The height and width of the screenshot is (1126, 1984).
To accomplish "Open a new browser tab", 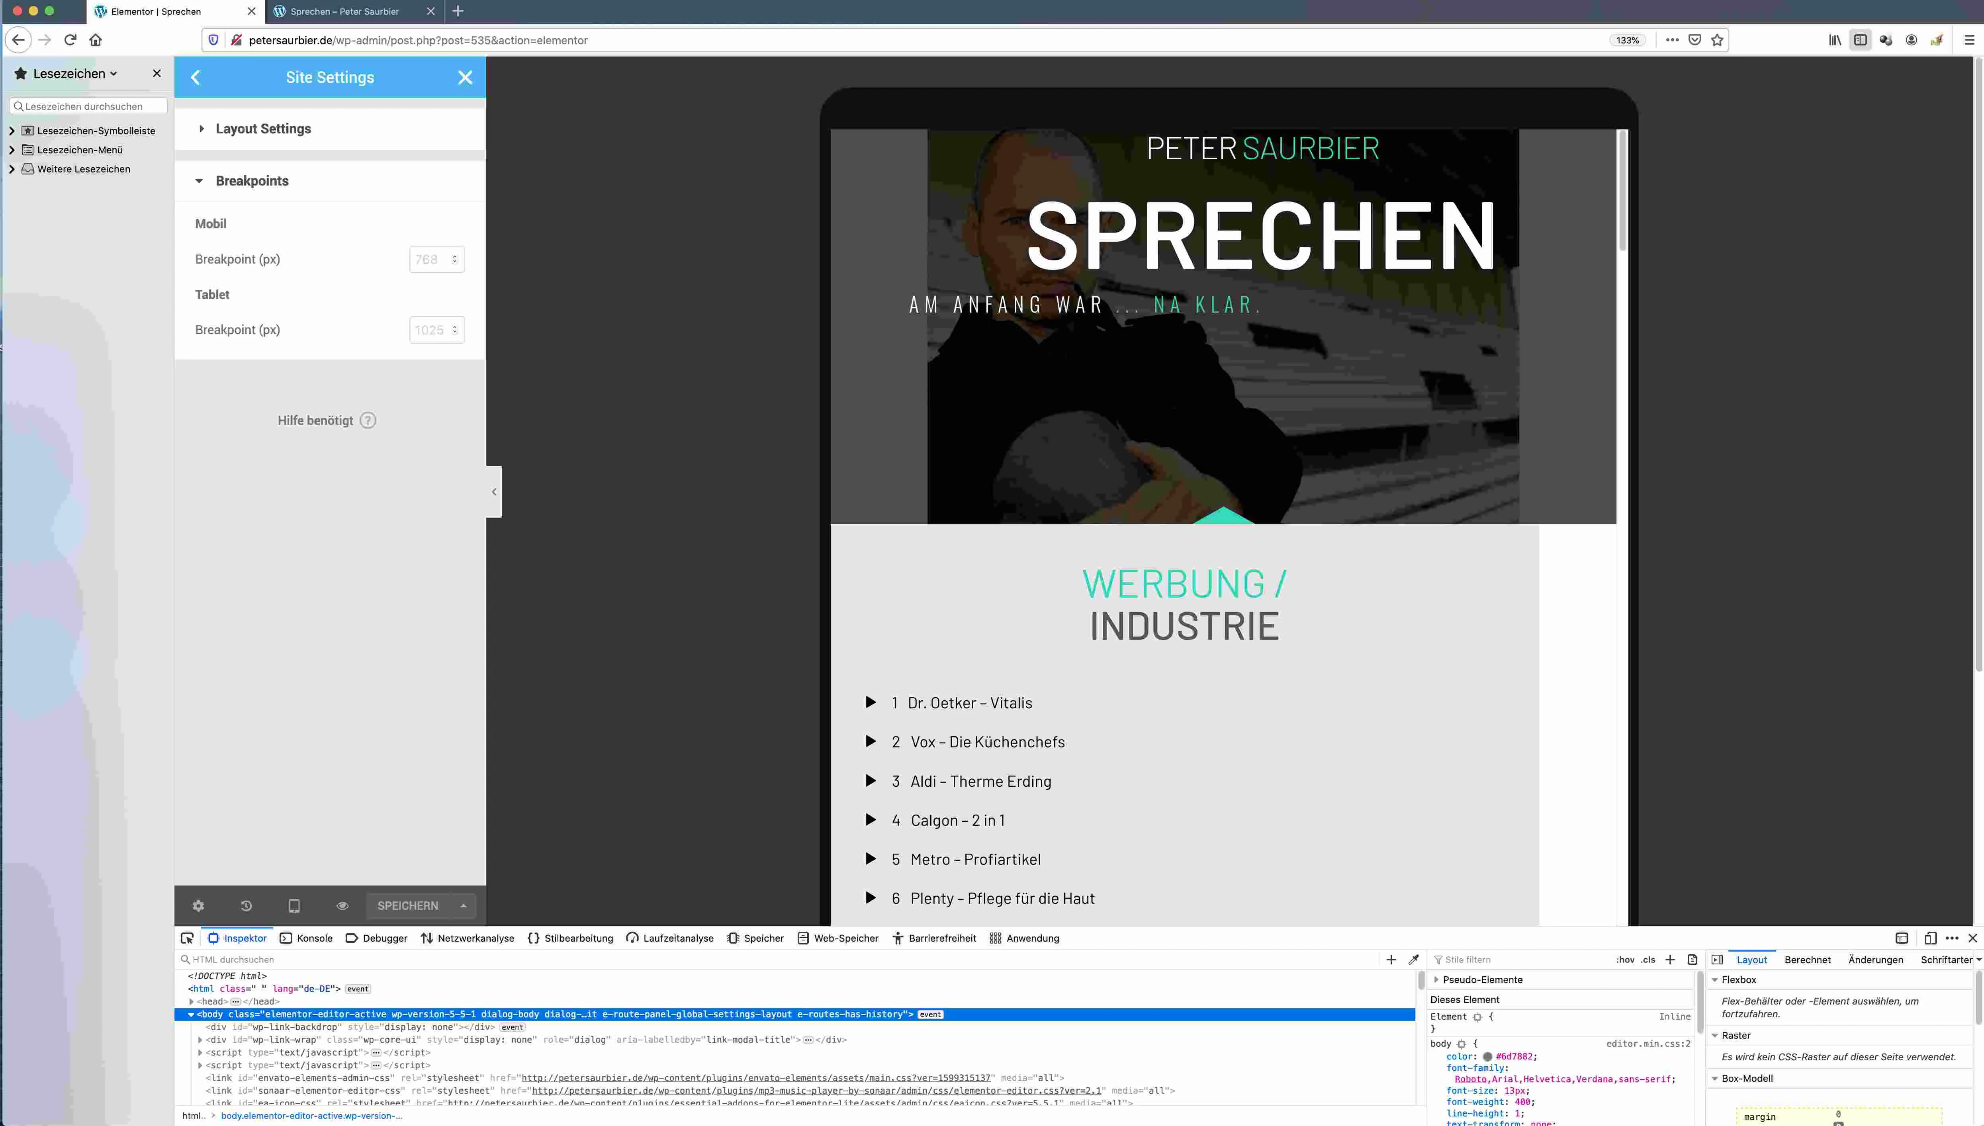I will pos(458,12).
